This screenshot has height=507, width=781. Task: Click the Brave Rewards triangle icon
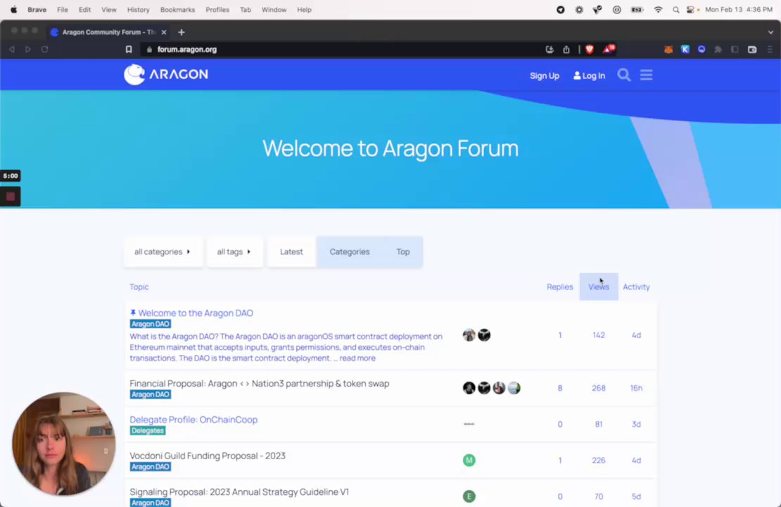pyautogui.click(x=609, y=49)
